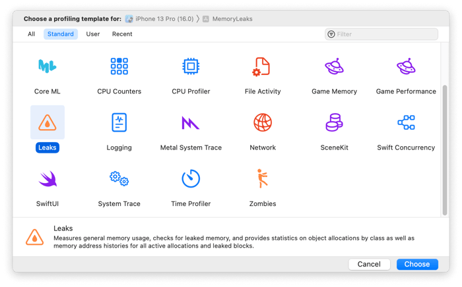Open the MemoryLeaks target selector
The height and width of the screenshot is (287, 462).
pos(227,19)
